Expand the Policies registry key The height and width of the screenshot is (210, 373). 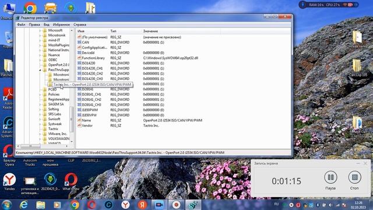click(40, 94)
